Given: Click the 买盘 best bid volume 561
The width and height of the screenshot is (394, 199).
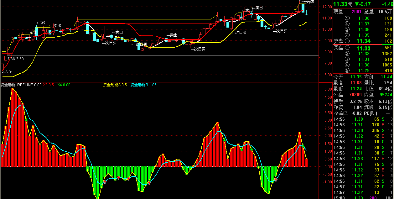Looking at the screenshot, I should coord(388,48).
